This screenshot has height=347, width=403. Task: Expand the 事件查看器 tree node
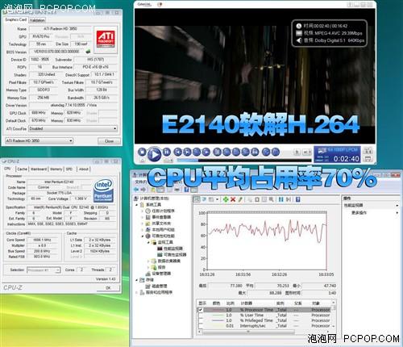[x=143, y=217]
